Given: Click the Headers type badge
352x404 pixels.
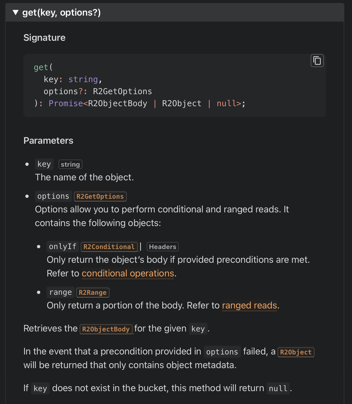Looking at the screenshot, I should (x=162, y=247).
